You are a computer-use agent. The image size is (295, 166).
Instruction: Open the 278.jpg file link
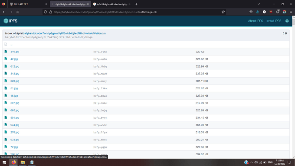(15, 132)
